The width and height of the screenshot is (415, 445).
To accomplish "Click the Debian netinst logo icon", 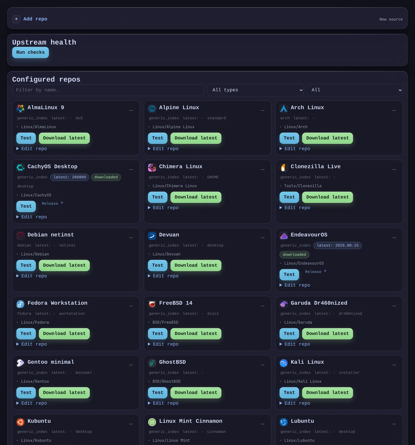I will coord(20,236).
